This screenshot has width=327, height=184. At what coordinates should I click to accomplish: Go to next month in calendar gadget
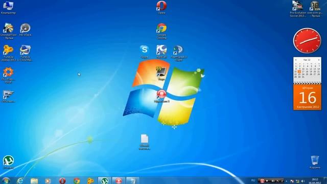point(319,60)
